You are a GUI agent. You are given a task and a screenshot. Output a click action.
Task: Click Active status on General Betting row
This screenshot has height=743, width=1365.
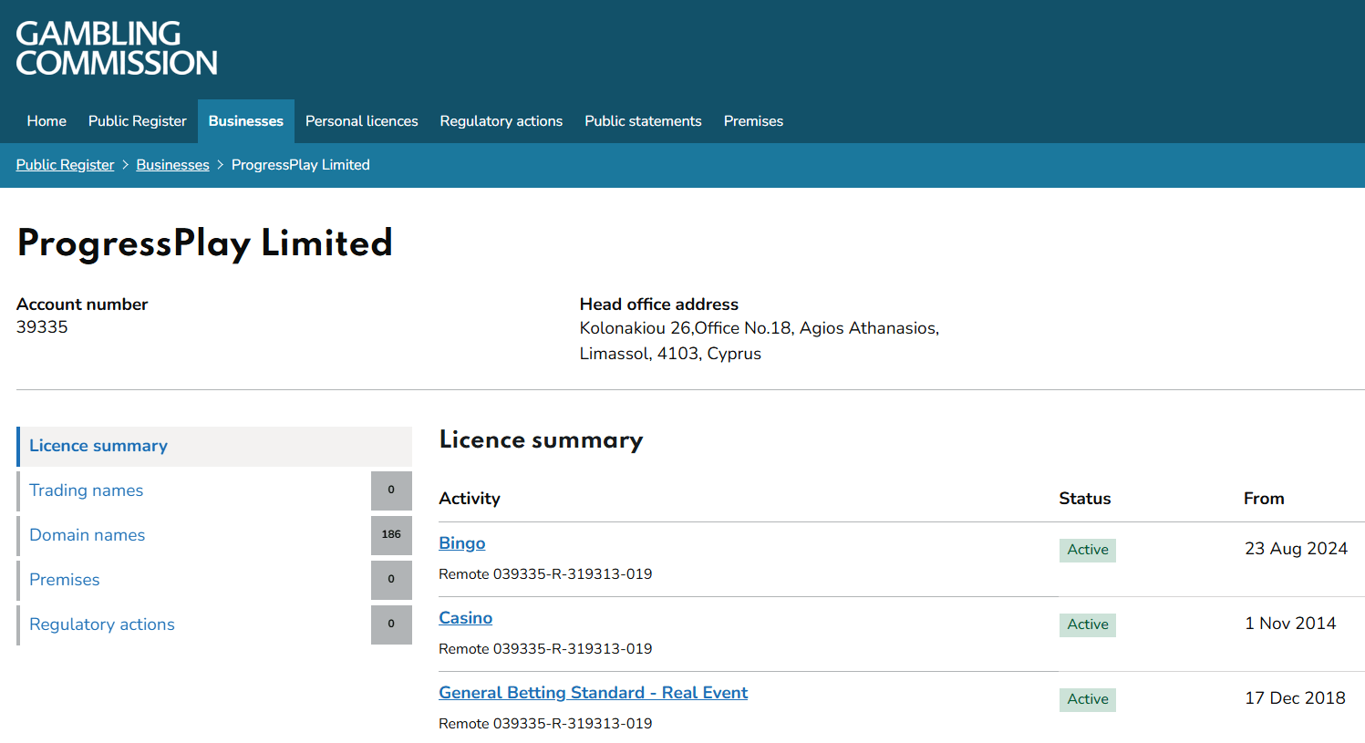(1088, 699)
